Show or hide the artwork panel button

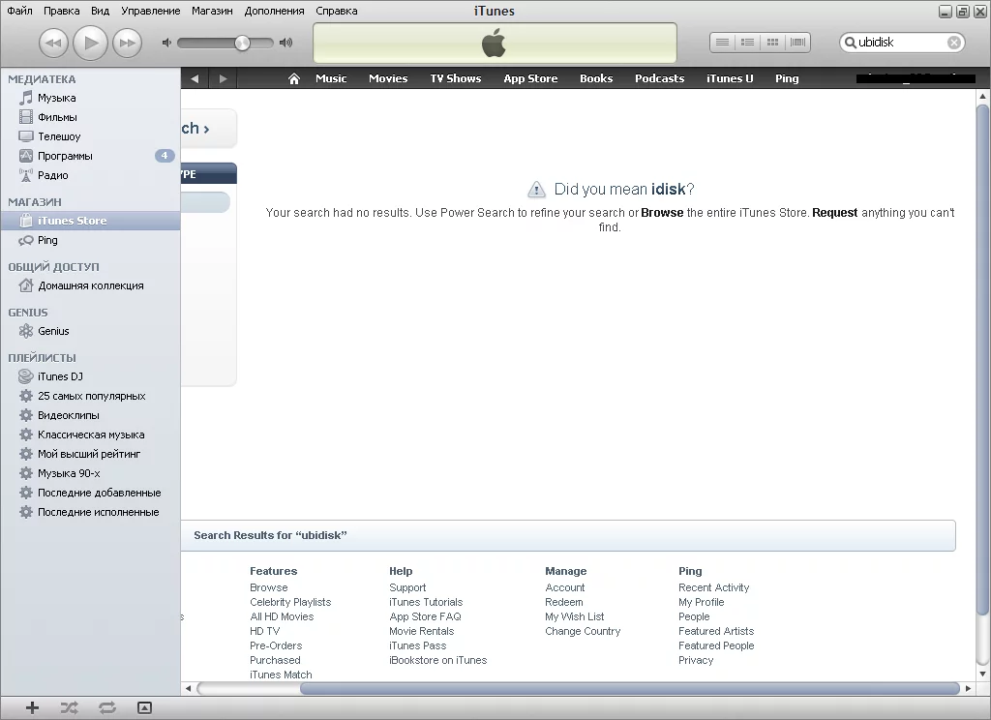point(145,708)
